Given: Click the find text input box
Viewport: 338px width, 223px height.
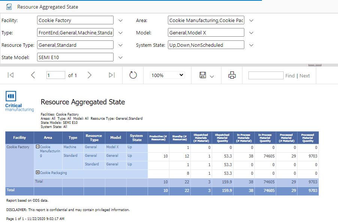Looking at the screenshot, I should click(266, 76).
